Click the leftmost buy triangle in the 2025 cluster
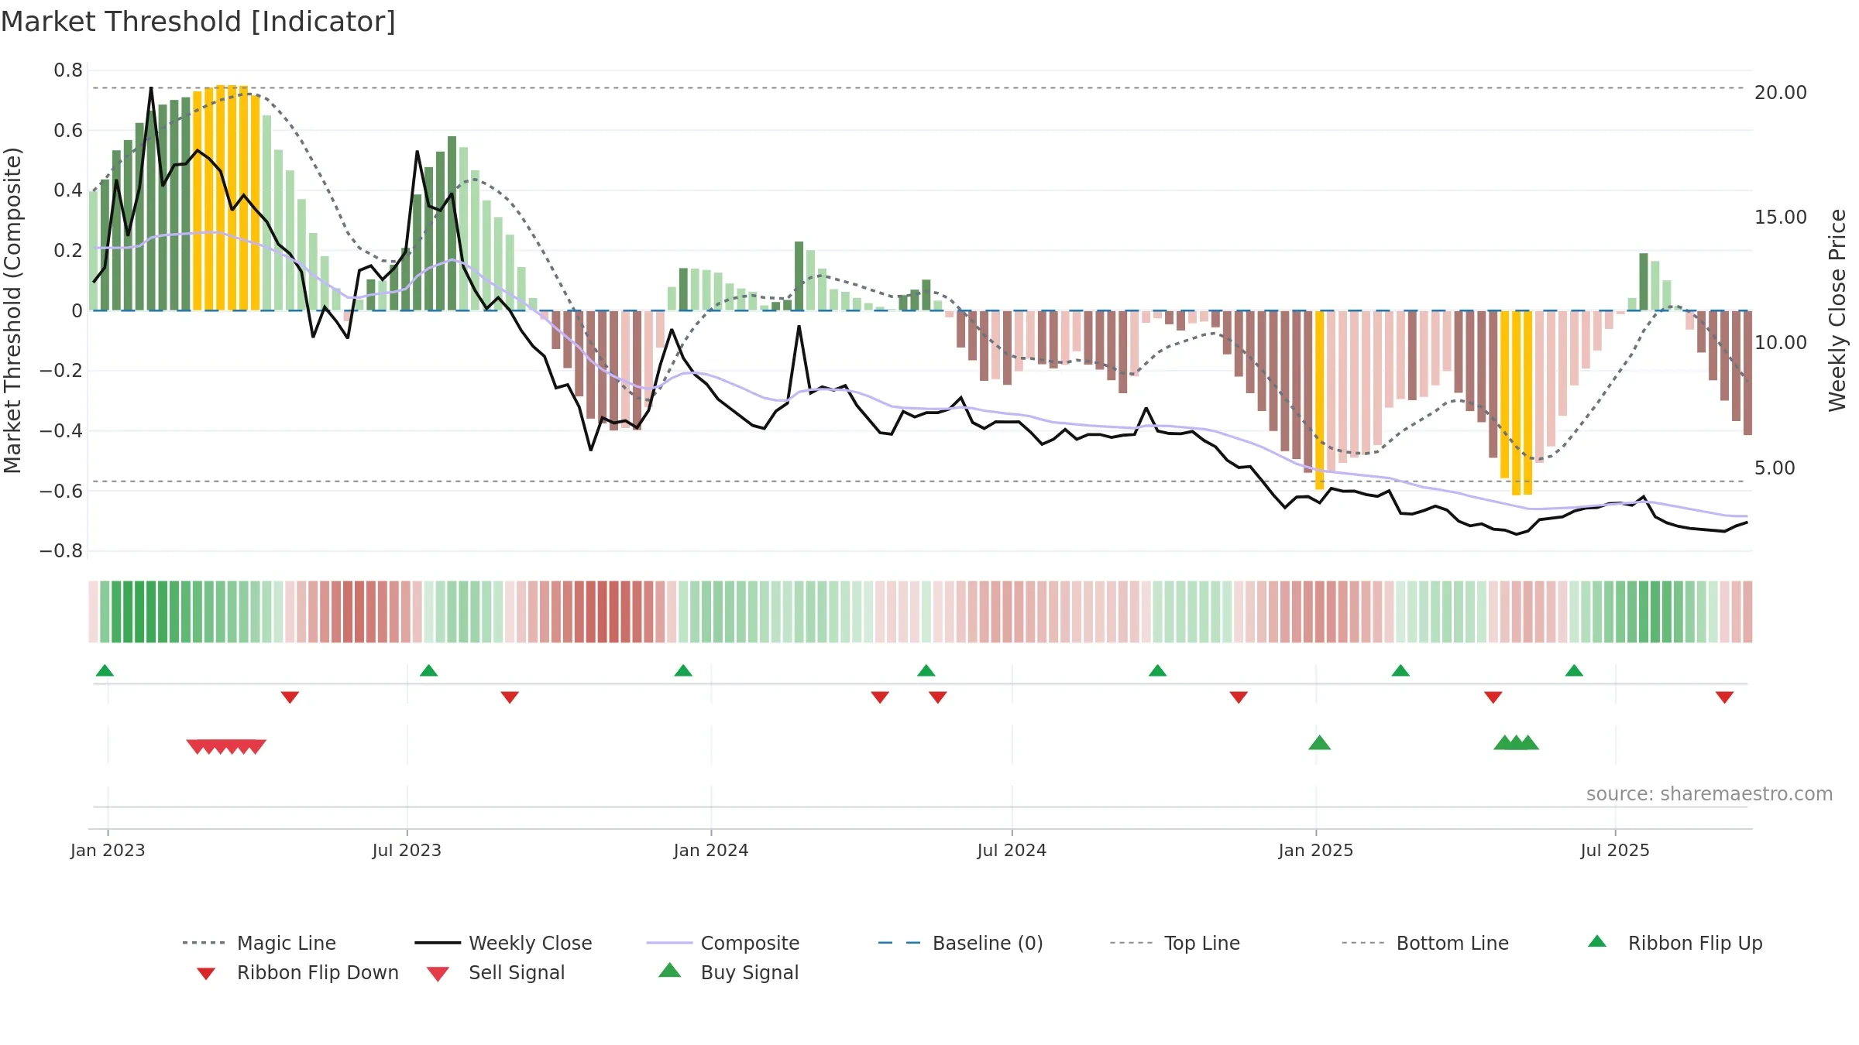This screenshot has width=1859, height=1045. point(1504,743)
